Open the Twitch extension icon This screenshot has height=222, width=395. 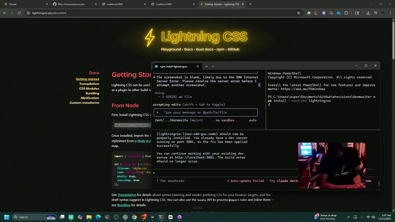tap(324, 13)
